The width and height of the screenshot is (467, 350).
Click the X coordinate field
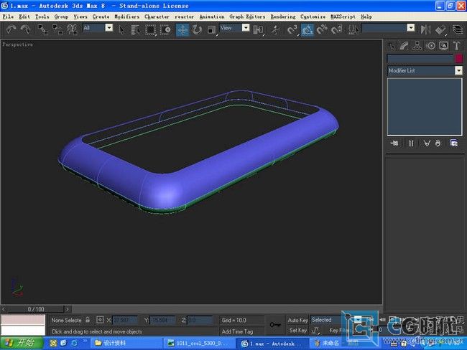point(125,321)
